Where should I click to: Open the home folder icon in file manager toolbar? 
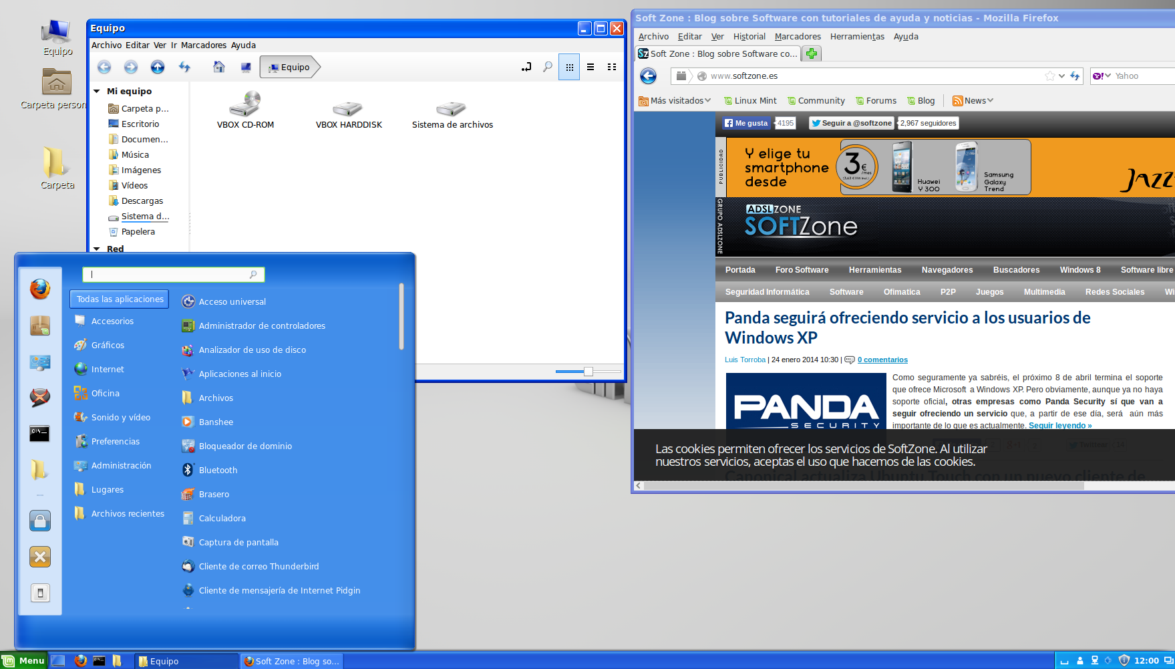[219, 67]
